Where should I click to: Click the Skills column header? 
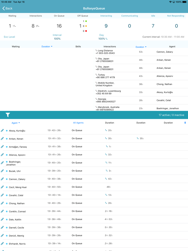pos(78,47)
